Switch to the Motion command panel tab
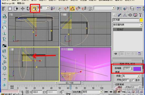This screenshot has width=145, height=95. click(x=130, y=15)
